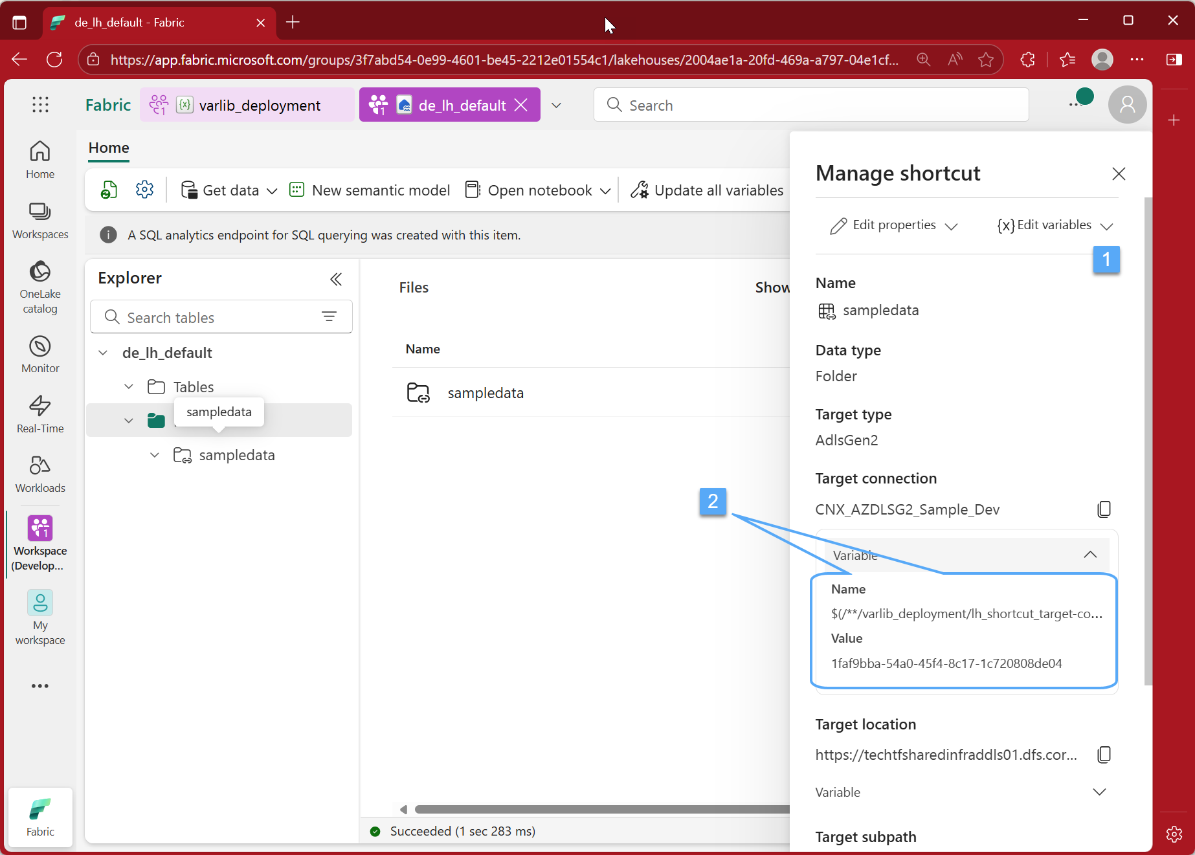Click Update all variables button
Screen dimensions: 1195x855
(x=707, y=190)
